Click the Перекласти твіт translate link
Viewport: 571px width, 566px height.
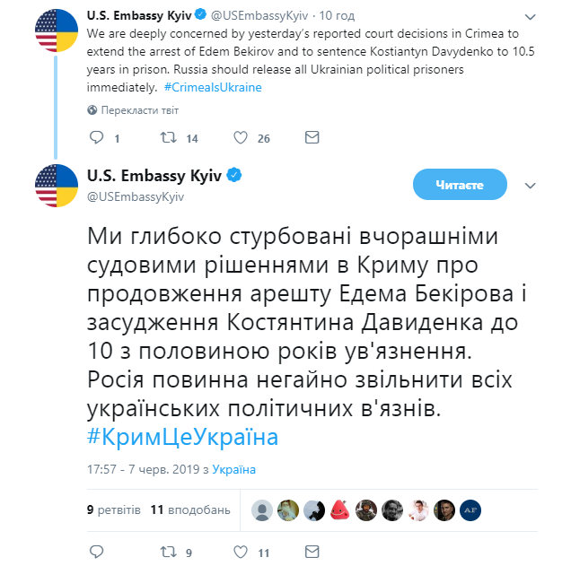click(137, 110)
